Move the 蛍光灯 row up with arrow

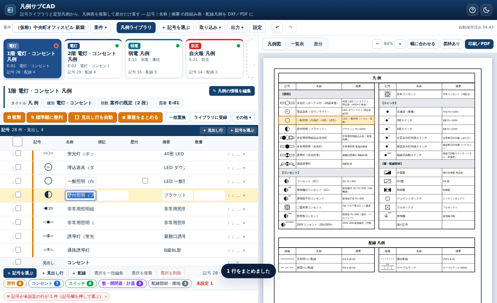pyautogui.click(x=228, y=154)
